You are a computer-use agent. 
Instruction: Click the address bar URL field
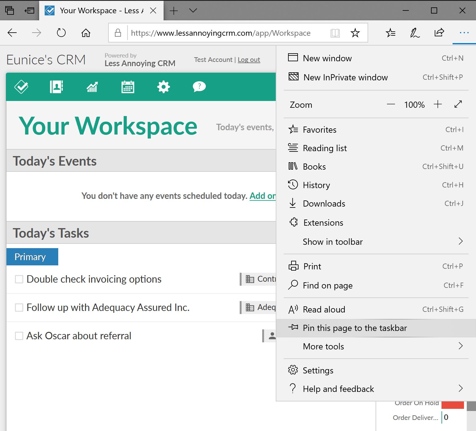tap(221, 33)
